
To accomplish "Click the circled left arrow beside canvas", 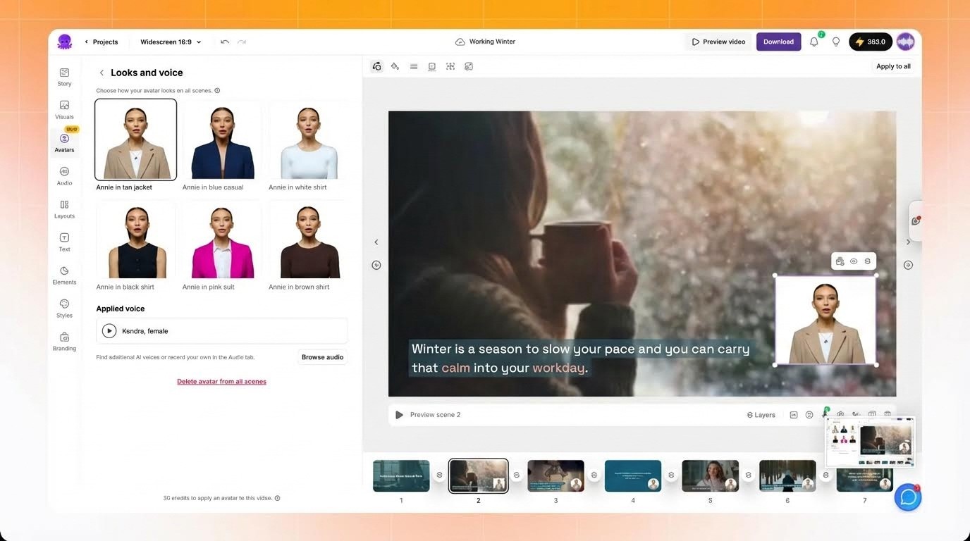I will pyautogui.click(x=376, y=265).
